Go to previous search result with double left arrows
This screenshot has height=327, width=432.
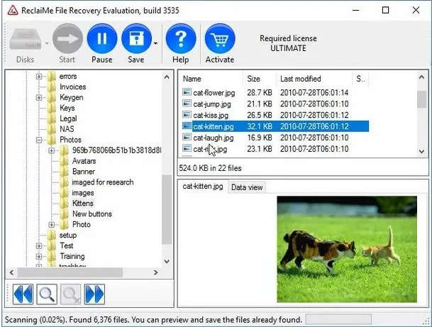[23, 294]
